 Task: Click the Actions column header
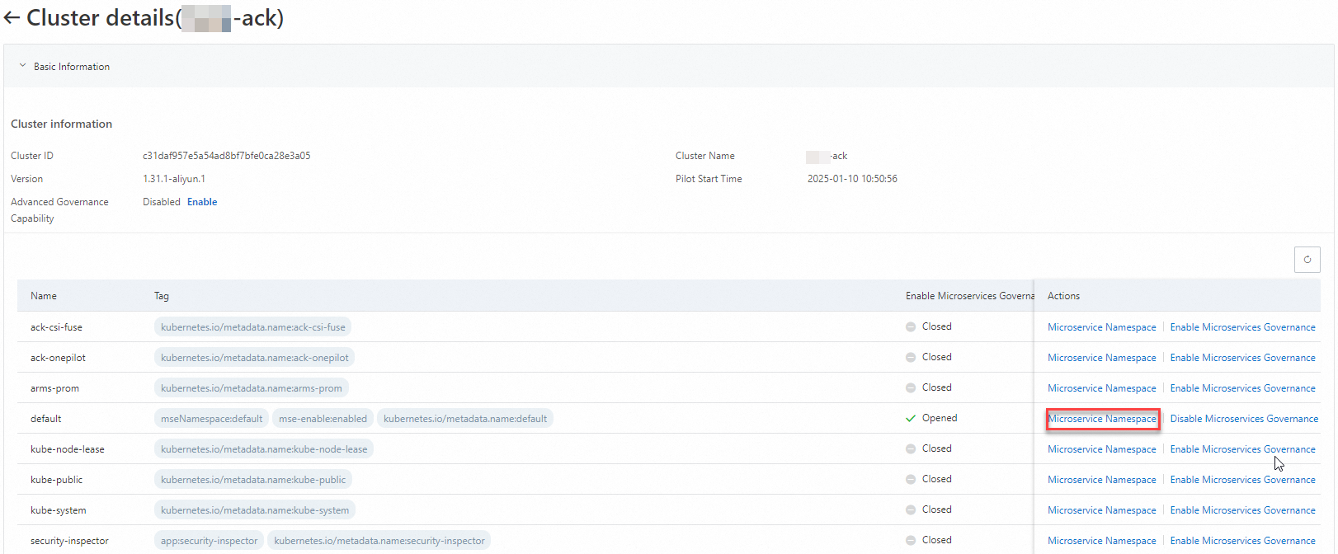(1063, 296)
